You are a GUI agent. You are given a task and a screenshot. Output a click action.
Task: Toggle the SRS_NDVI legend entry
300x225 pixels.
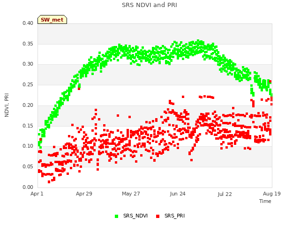point(131,216)
